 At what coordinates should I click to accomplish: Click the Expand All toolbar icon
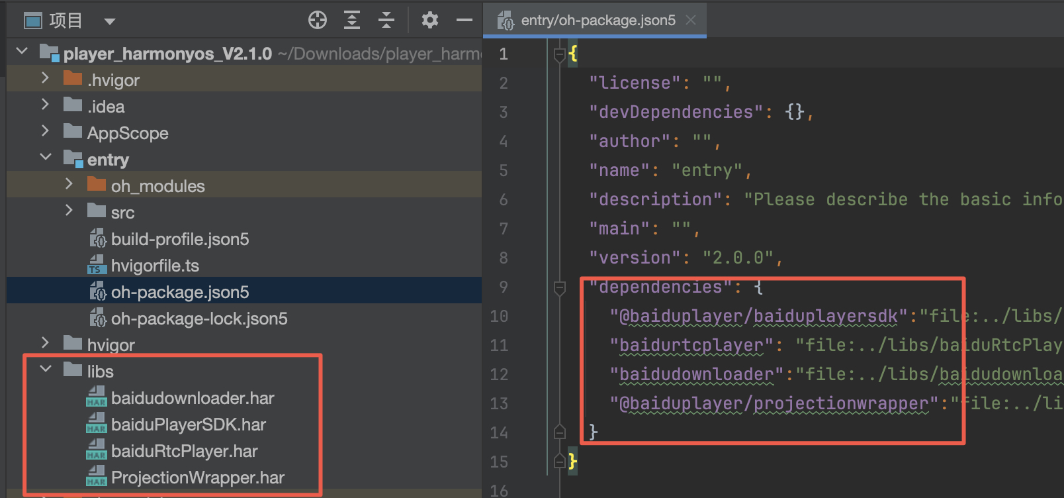click(x=352, y=21)
